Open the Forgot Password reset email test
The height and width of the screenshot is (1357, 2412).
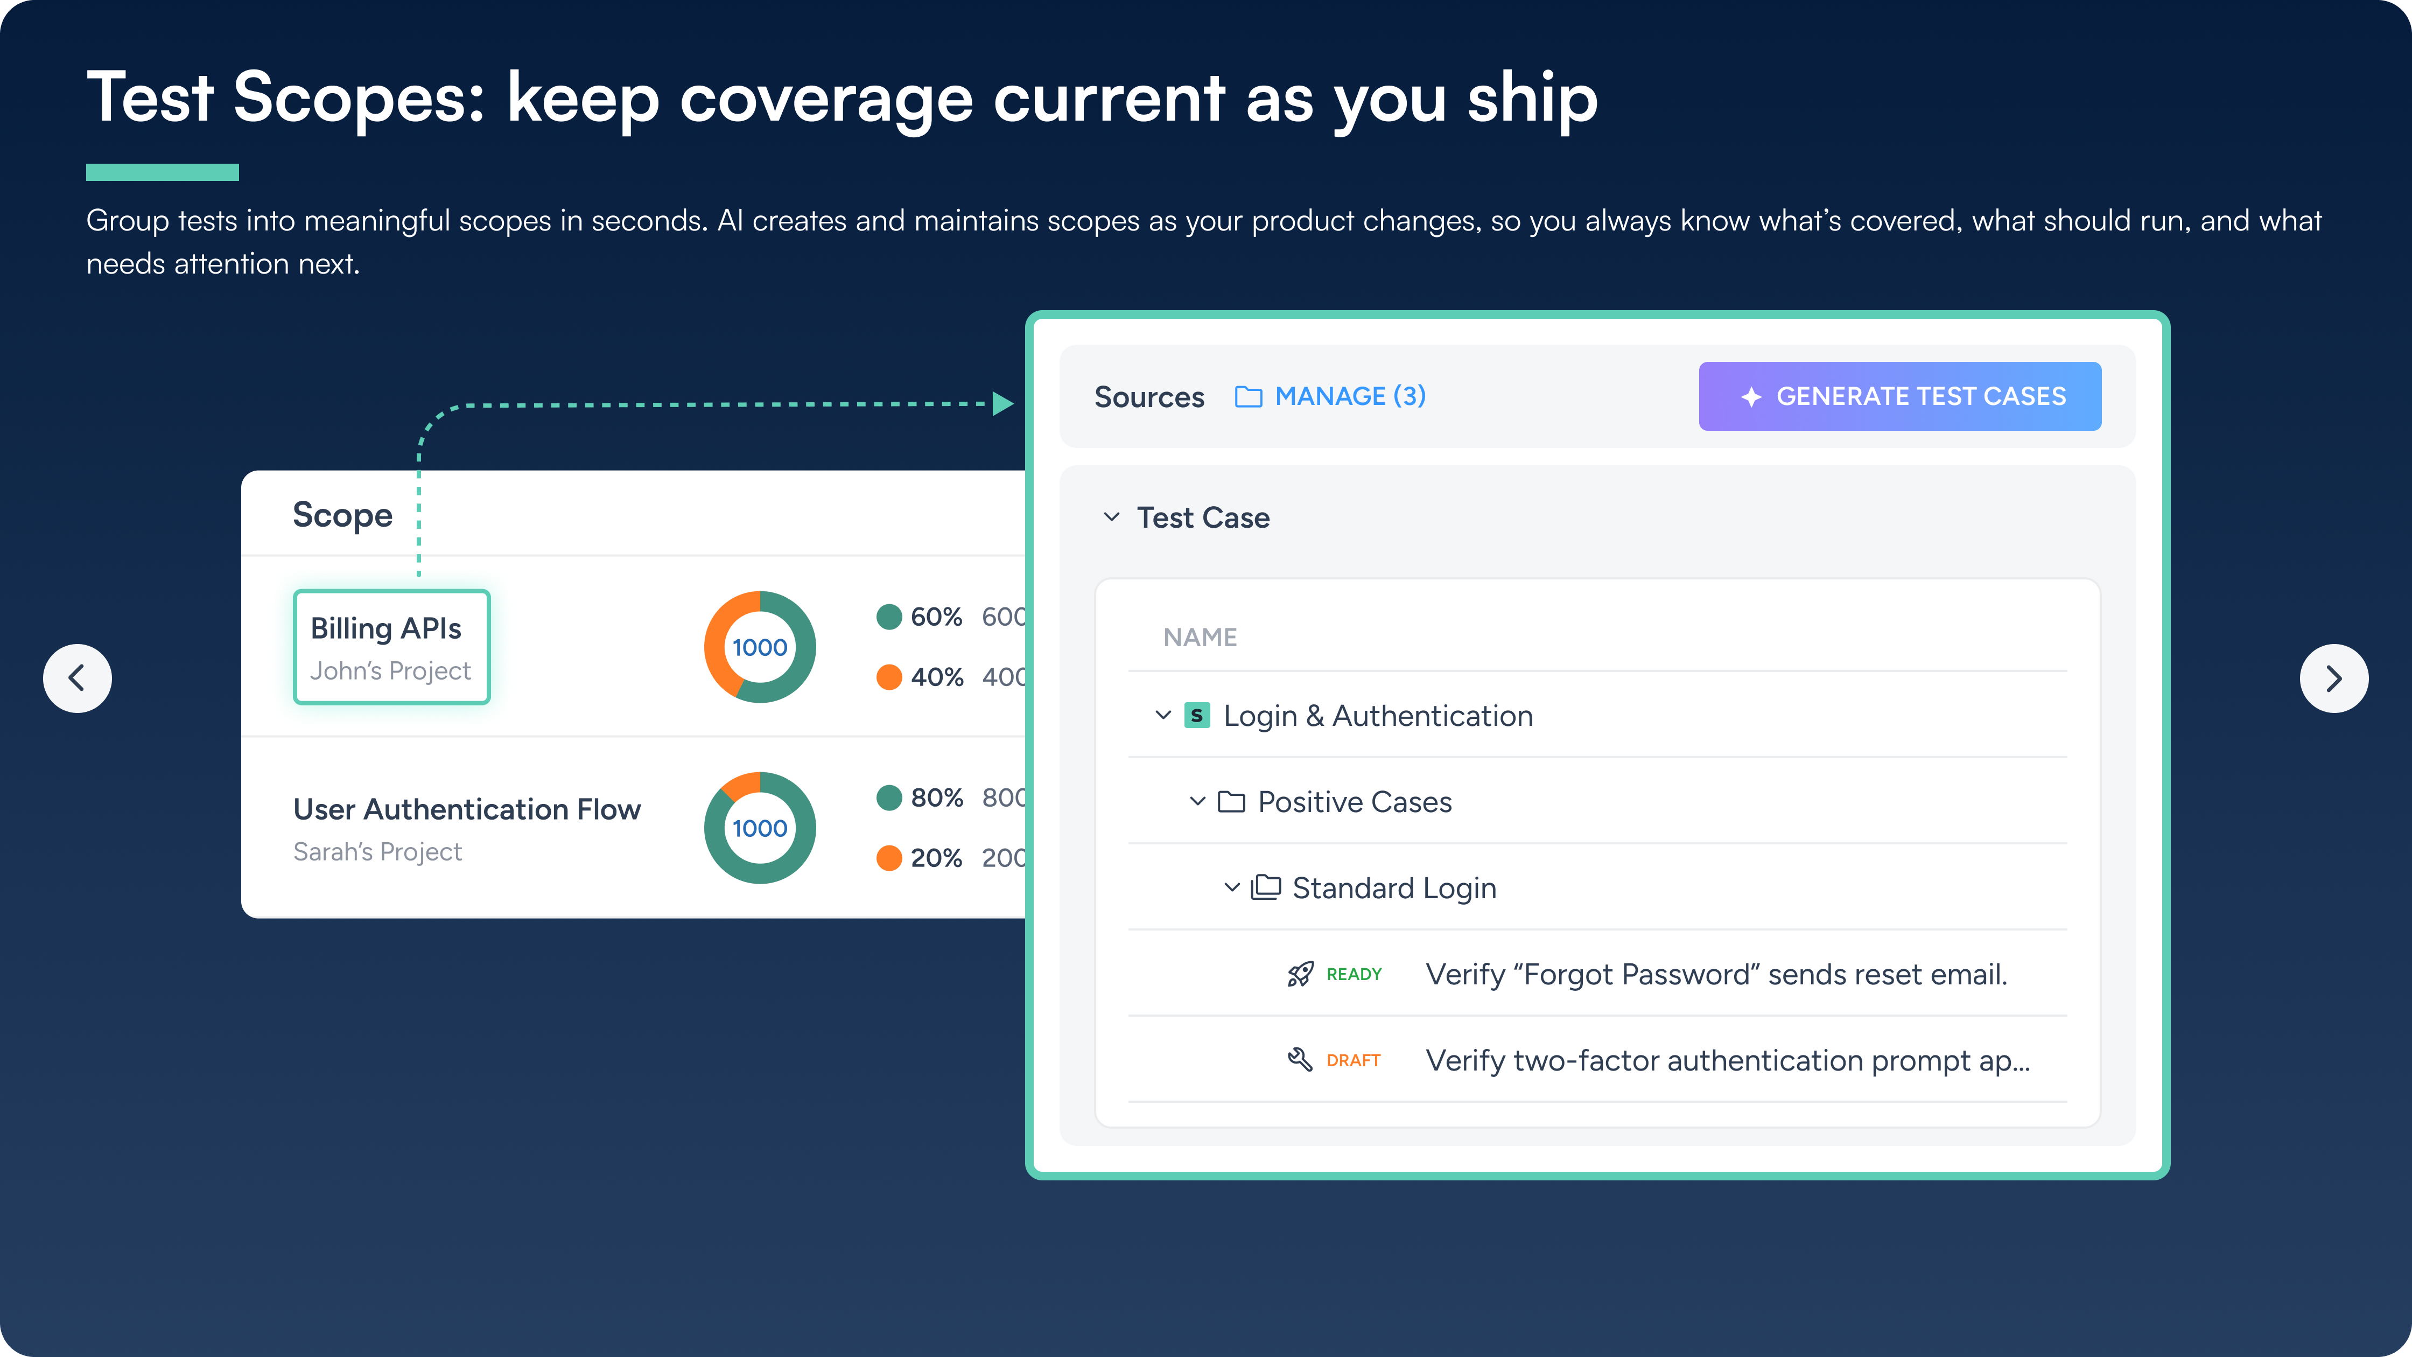pyautogui.click(x=1715, y=975)
